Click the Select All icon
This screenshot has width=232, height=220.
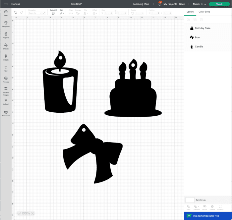pyautogui.click(x=53, y=13)
